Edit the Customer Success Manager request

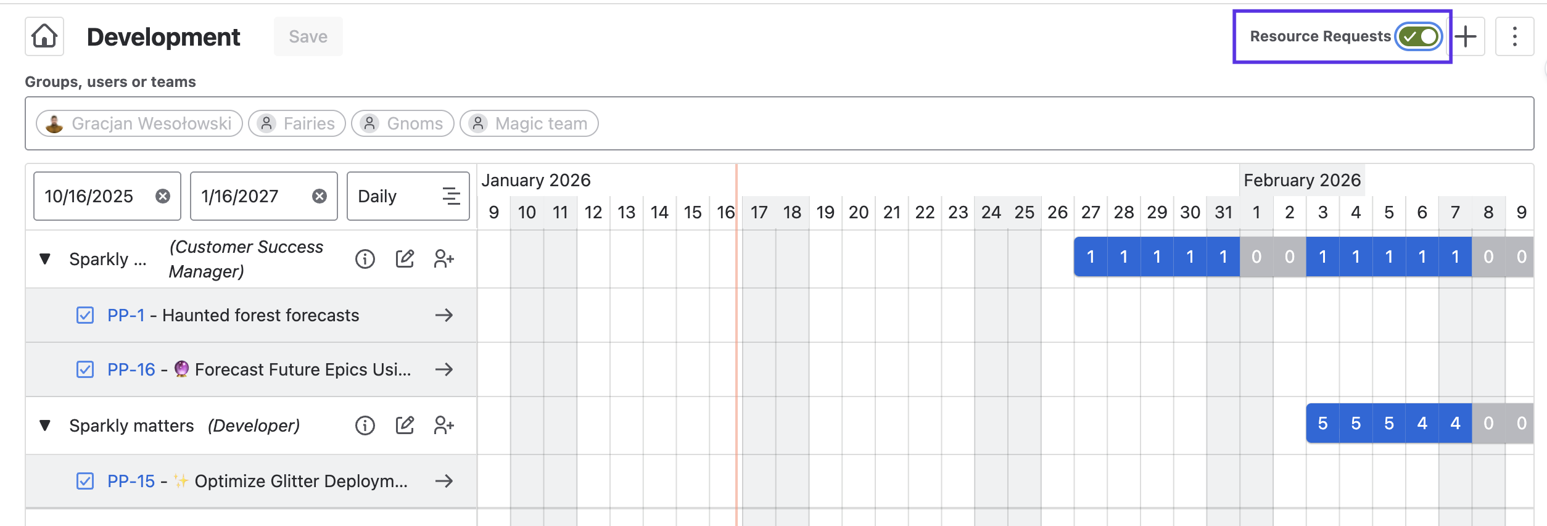[x=405, y=259]
